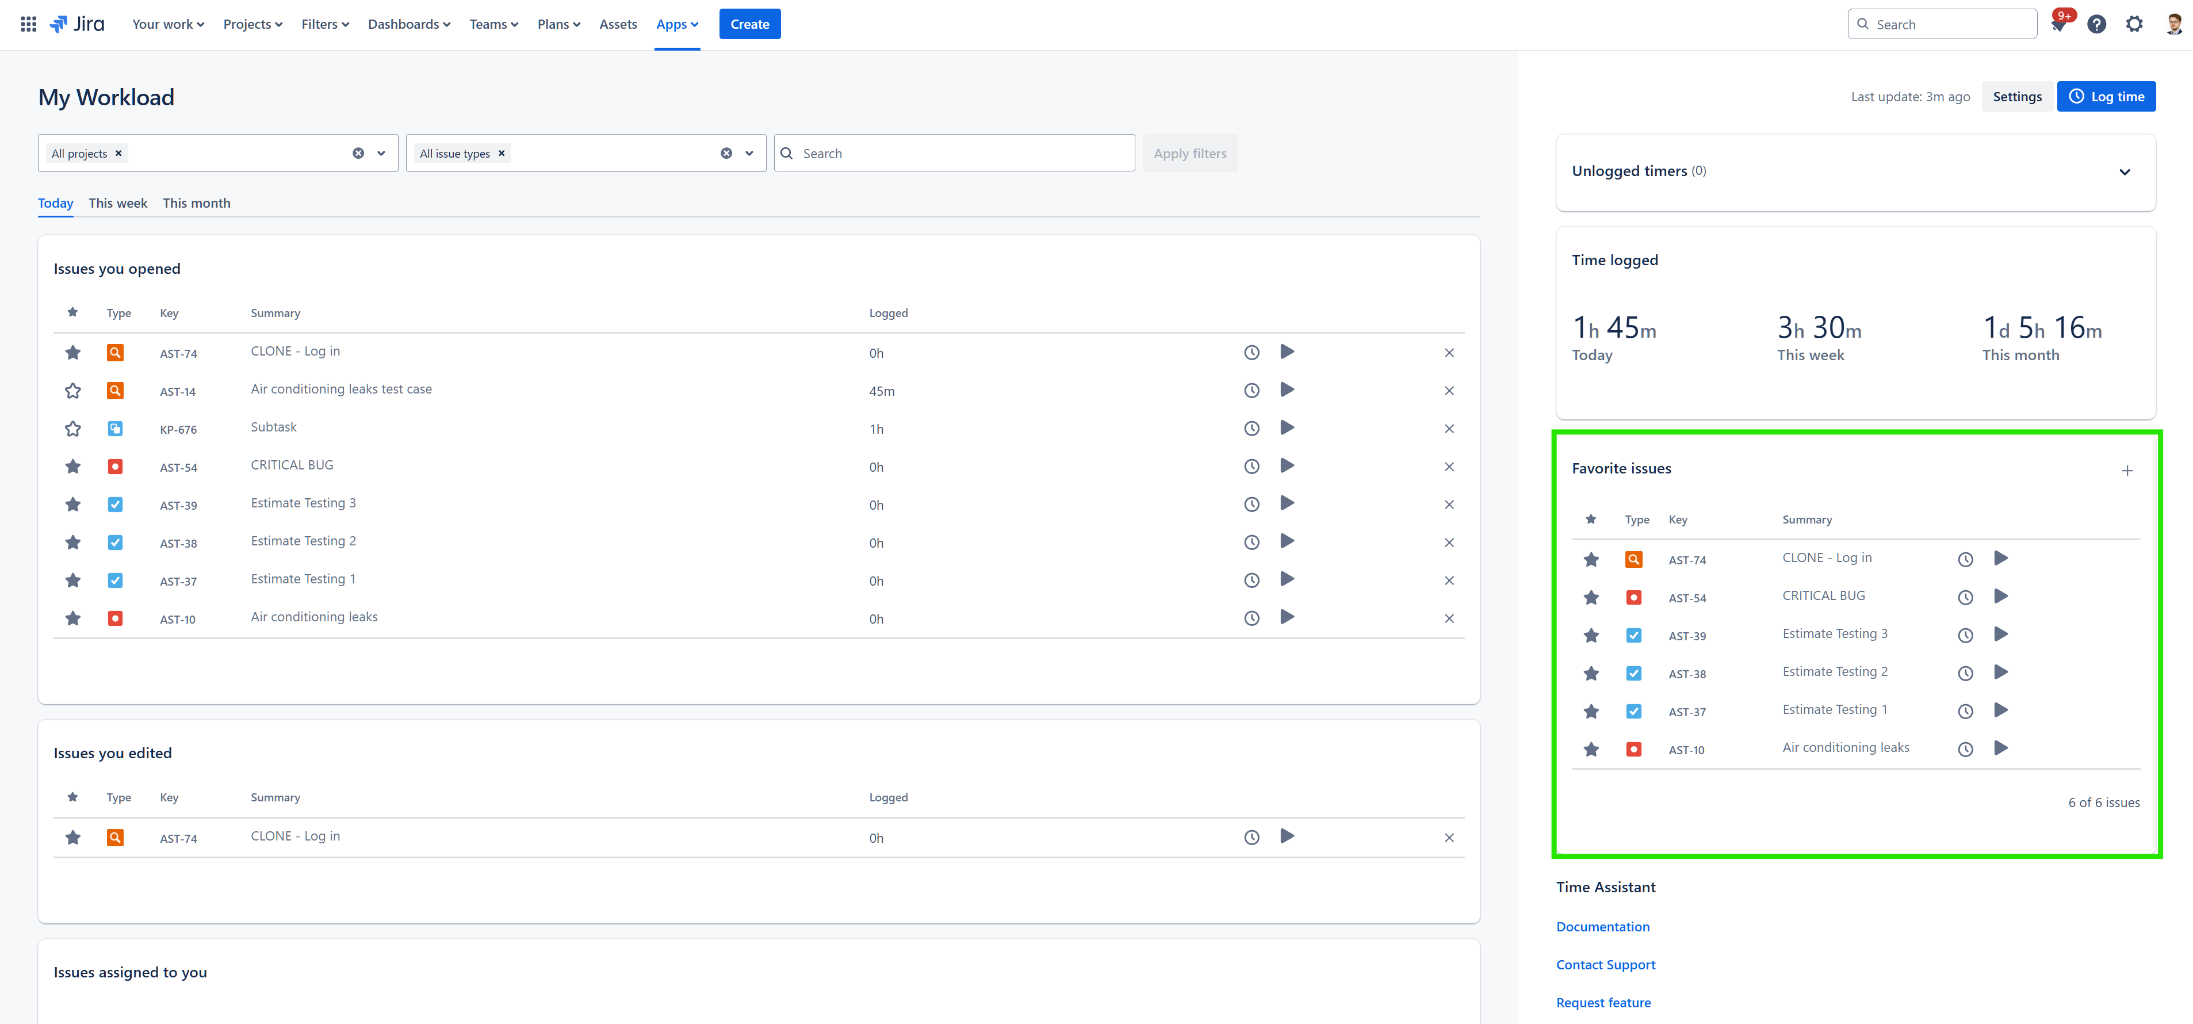Open the Plans dropdown menu
The height and width of the screenshot is (1024, 2193).
(x=559, y=24)
